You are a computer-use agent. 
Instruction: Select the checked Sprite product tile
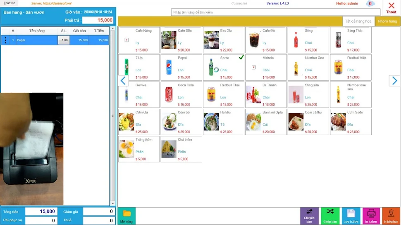tap(224, 67)
